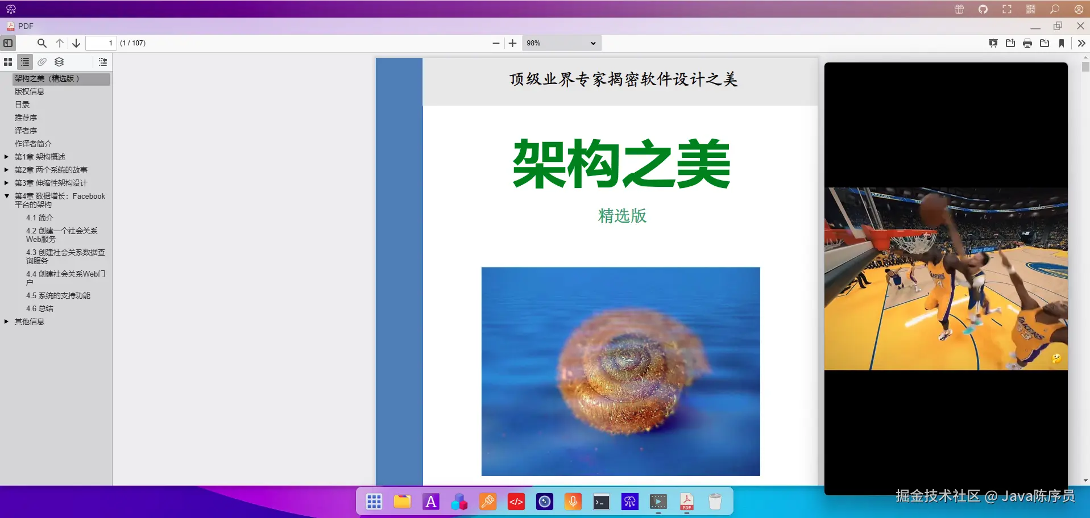This screenshot has width=1090, height=518.
Task: Open the camera app in dock
Action: click(x=545, y=502)
